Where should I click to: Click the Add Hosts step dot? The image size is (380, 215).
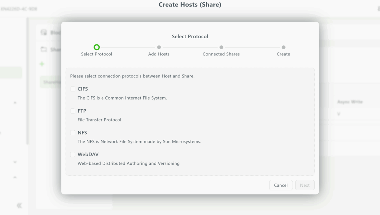[159, 47]
